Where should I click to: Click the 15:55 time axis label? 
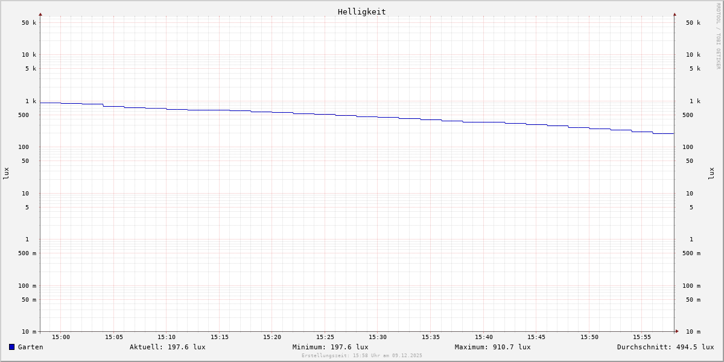[642, 337]
